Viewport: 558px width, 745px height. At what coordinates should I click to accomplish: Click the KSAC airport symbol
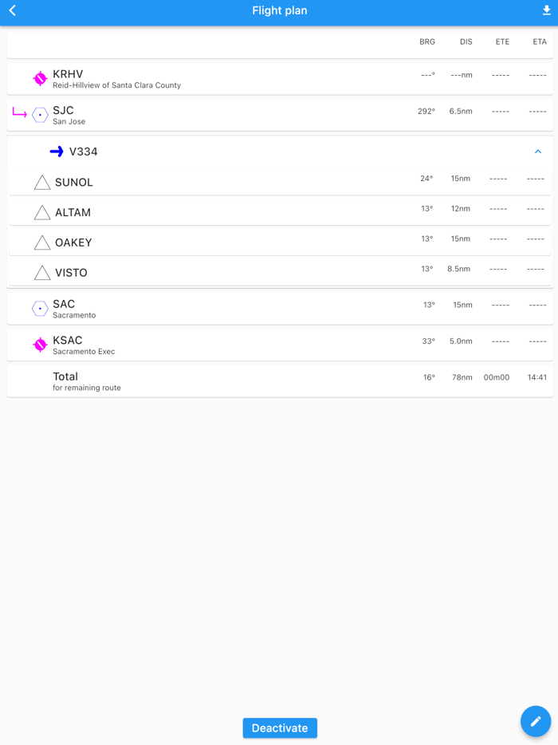(38, 345)
